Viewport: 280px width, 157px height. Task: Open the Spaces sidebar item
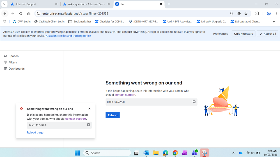11,56
